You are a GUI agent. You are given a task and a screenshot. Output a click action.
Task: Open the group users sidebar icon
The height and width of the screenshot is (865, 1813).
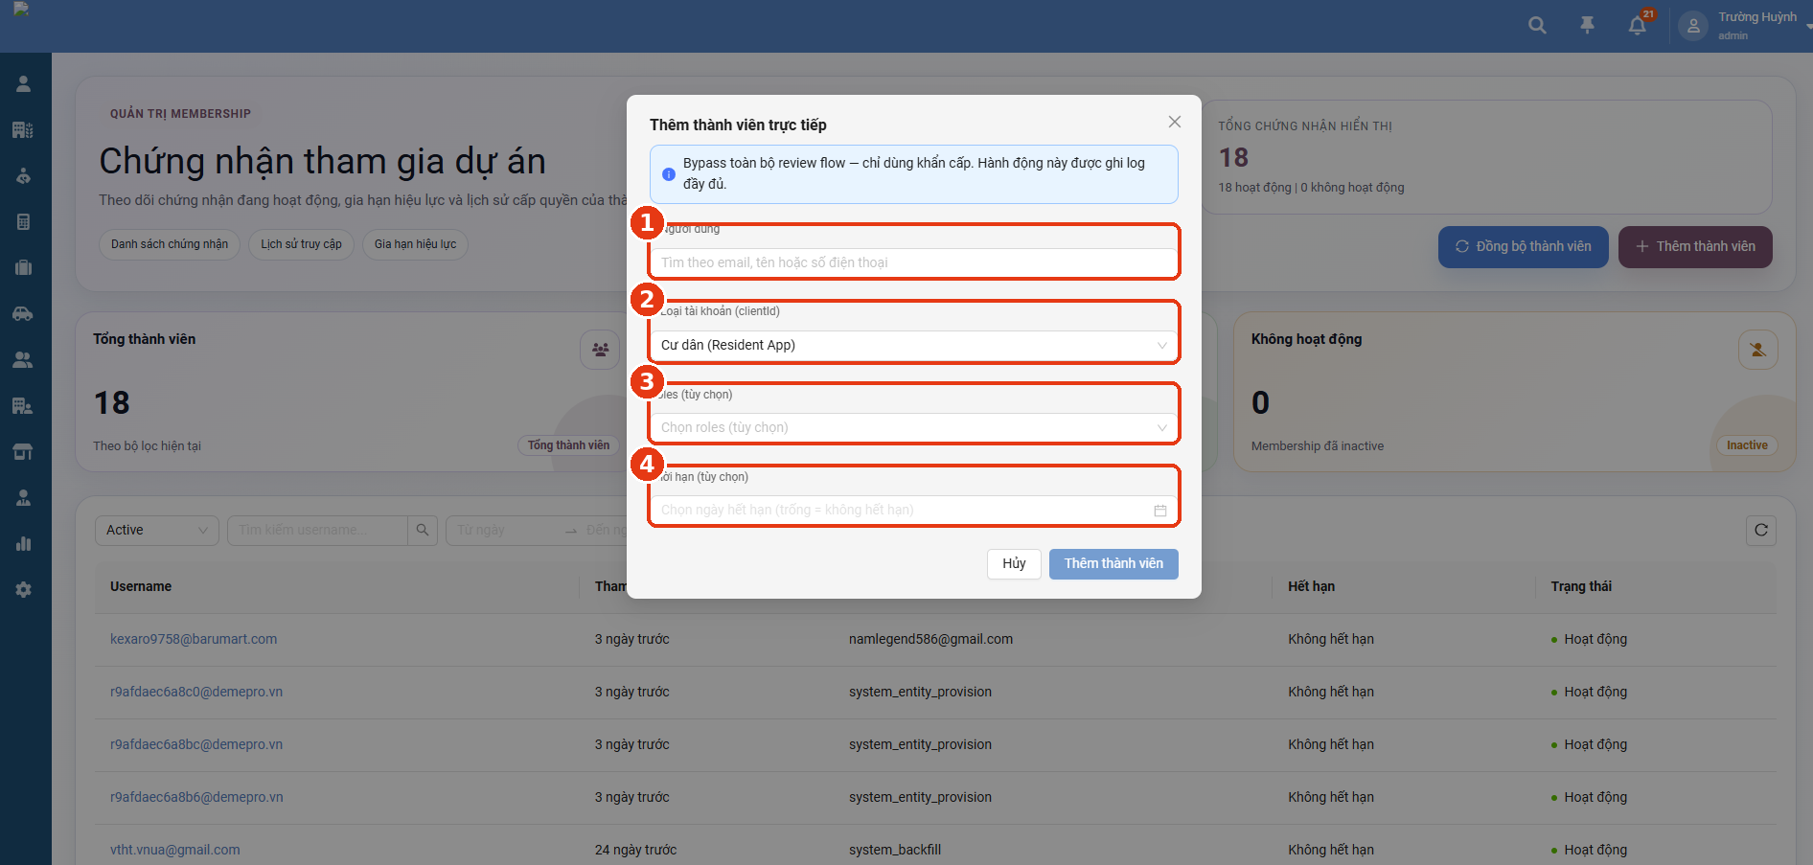24,360
